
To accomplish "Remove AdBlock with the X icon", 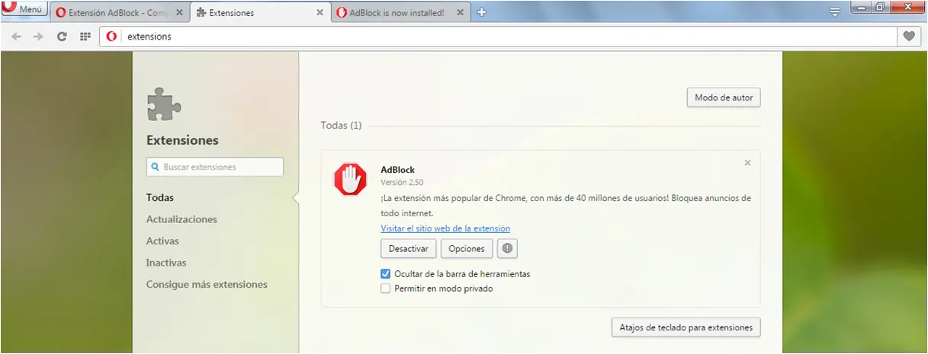I will pyautogui.click(x=747, y=163).
